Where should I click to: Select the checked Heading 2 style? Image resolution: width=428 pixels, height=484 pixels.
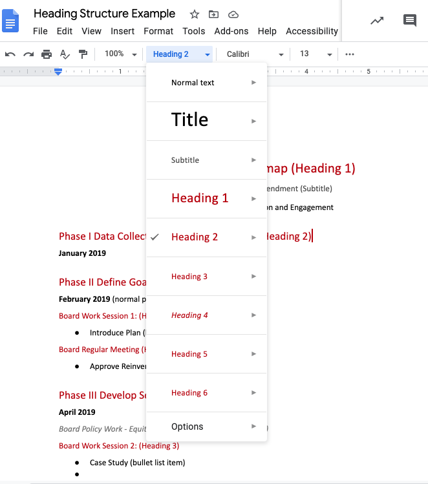195,237
